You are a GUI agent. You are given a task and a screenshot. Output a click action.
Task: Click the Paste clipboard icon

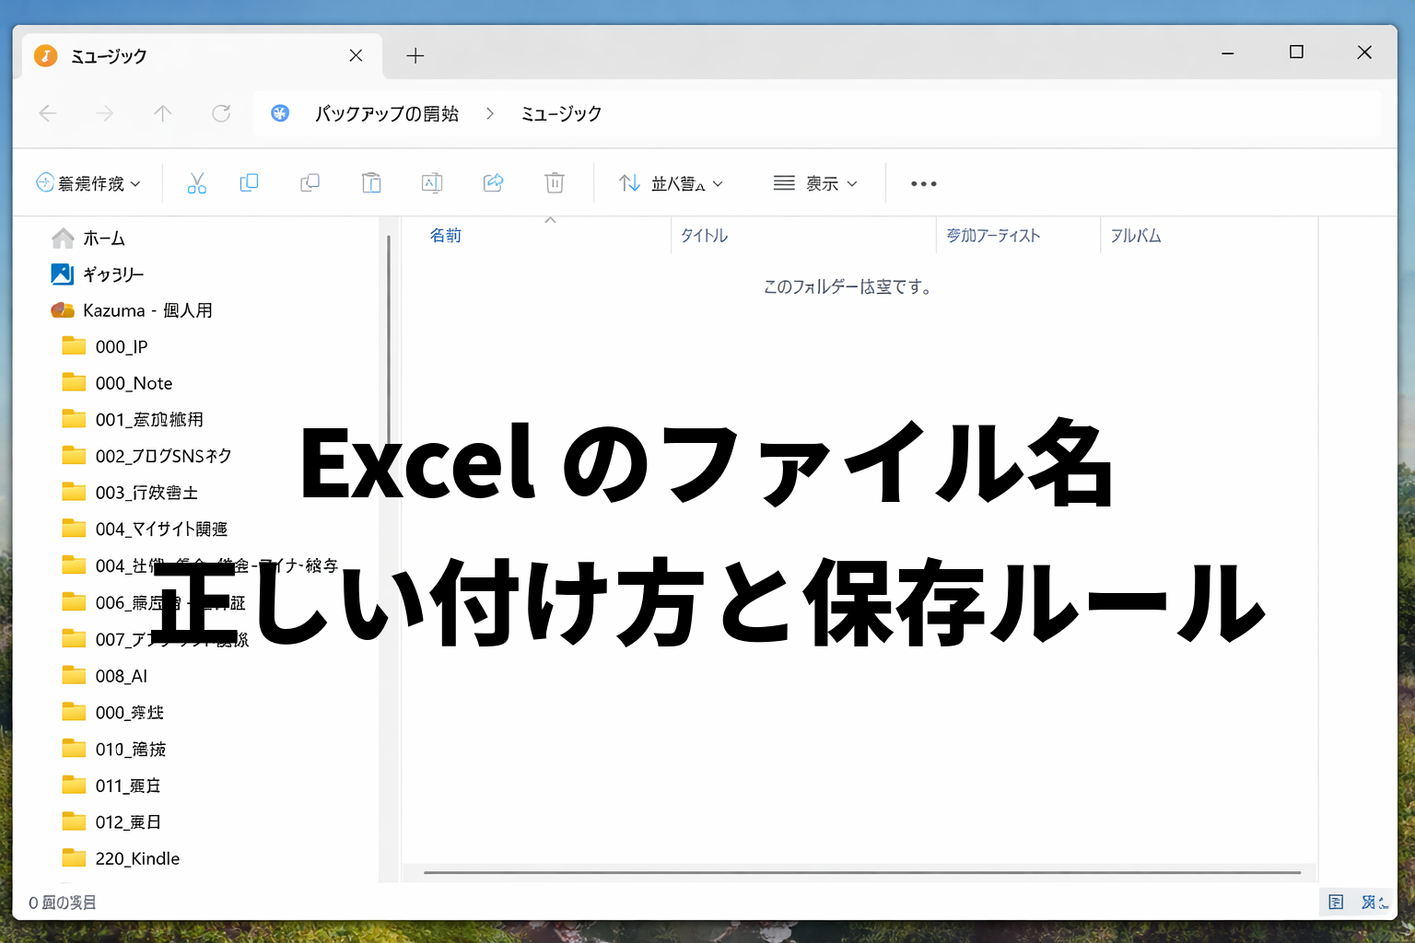pyautogui.click(x=371, y=183)
